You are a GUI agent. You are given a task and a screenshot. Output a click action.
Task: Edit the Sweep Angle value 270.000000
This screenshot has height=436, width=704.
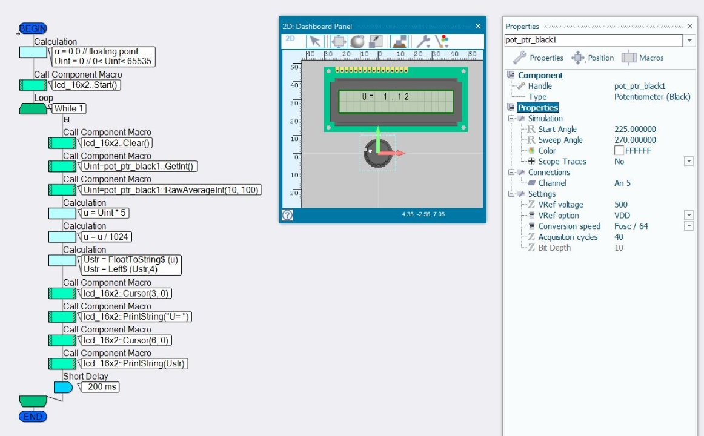[635, 140]
